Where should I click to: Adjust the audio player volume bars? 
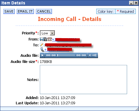(x=94, y=55)
